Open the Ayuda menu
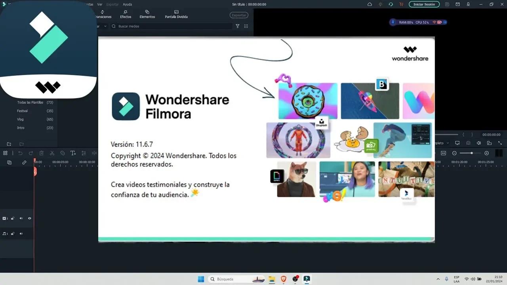 pos(127,4)
